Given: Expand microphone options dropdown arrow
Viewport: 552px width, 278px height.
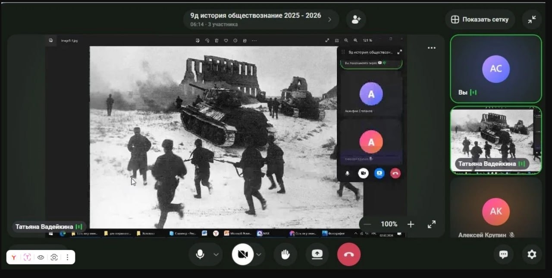Looking at the screenshot, I should point(216,254).
